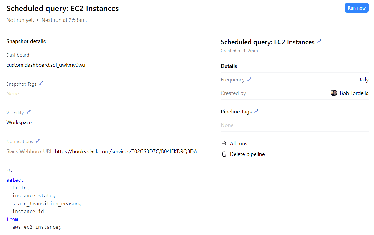Edit Visibility with the pencil icon
The image size is (374, 235).
tap(28, 112)
